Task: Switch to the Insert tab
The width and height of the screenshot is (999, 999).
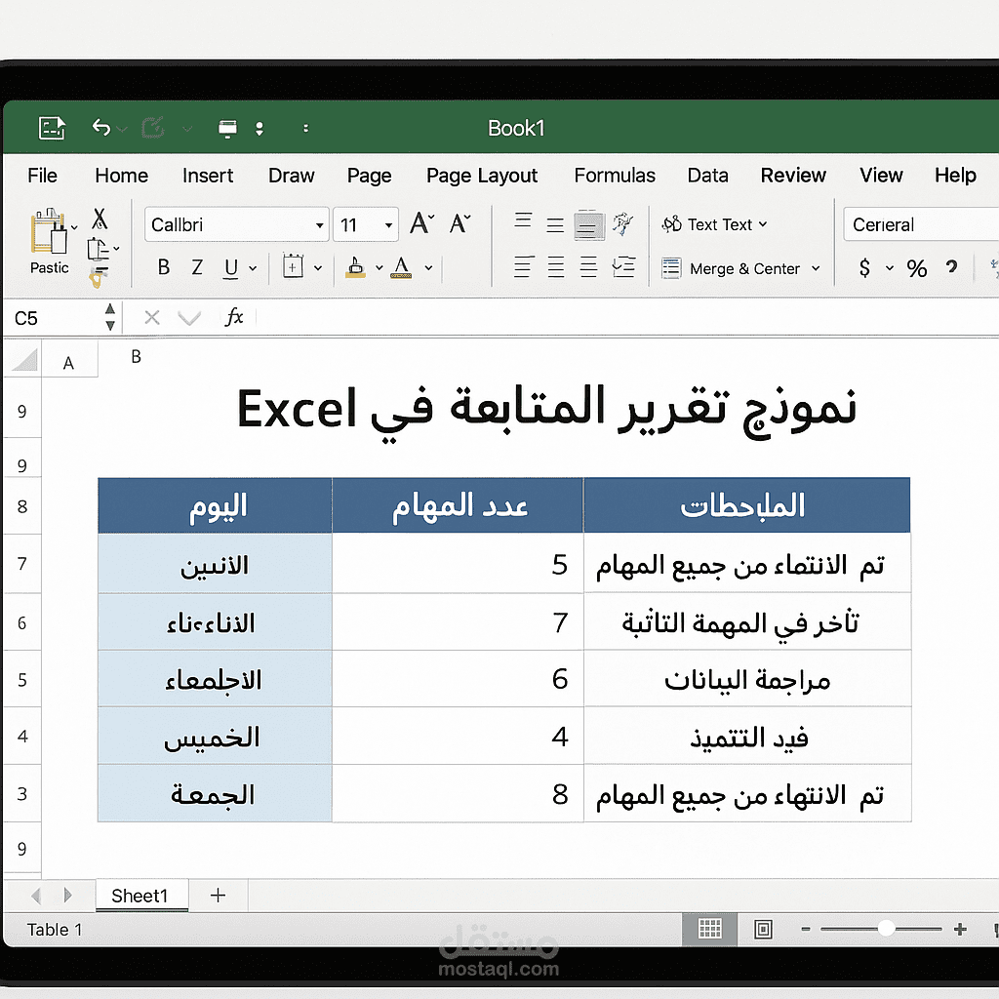Action: (208, 176)
